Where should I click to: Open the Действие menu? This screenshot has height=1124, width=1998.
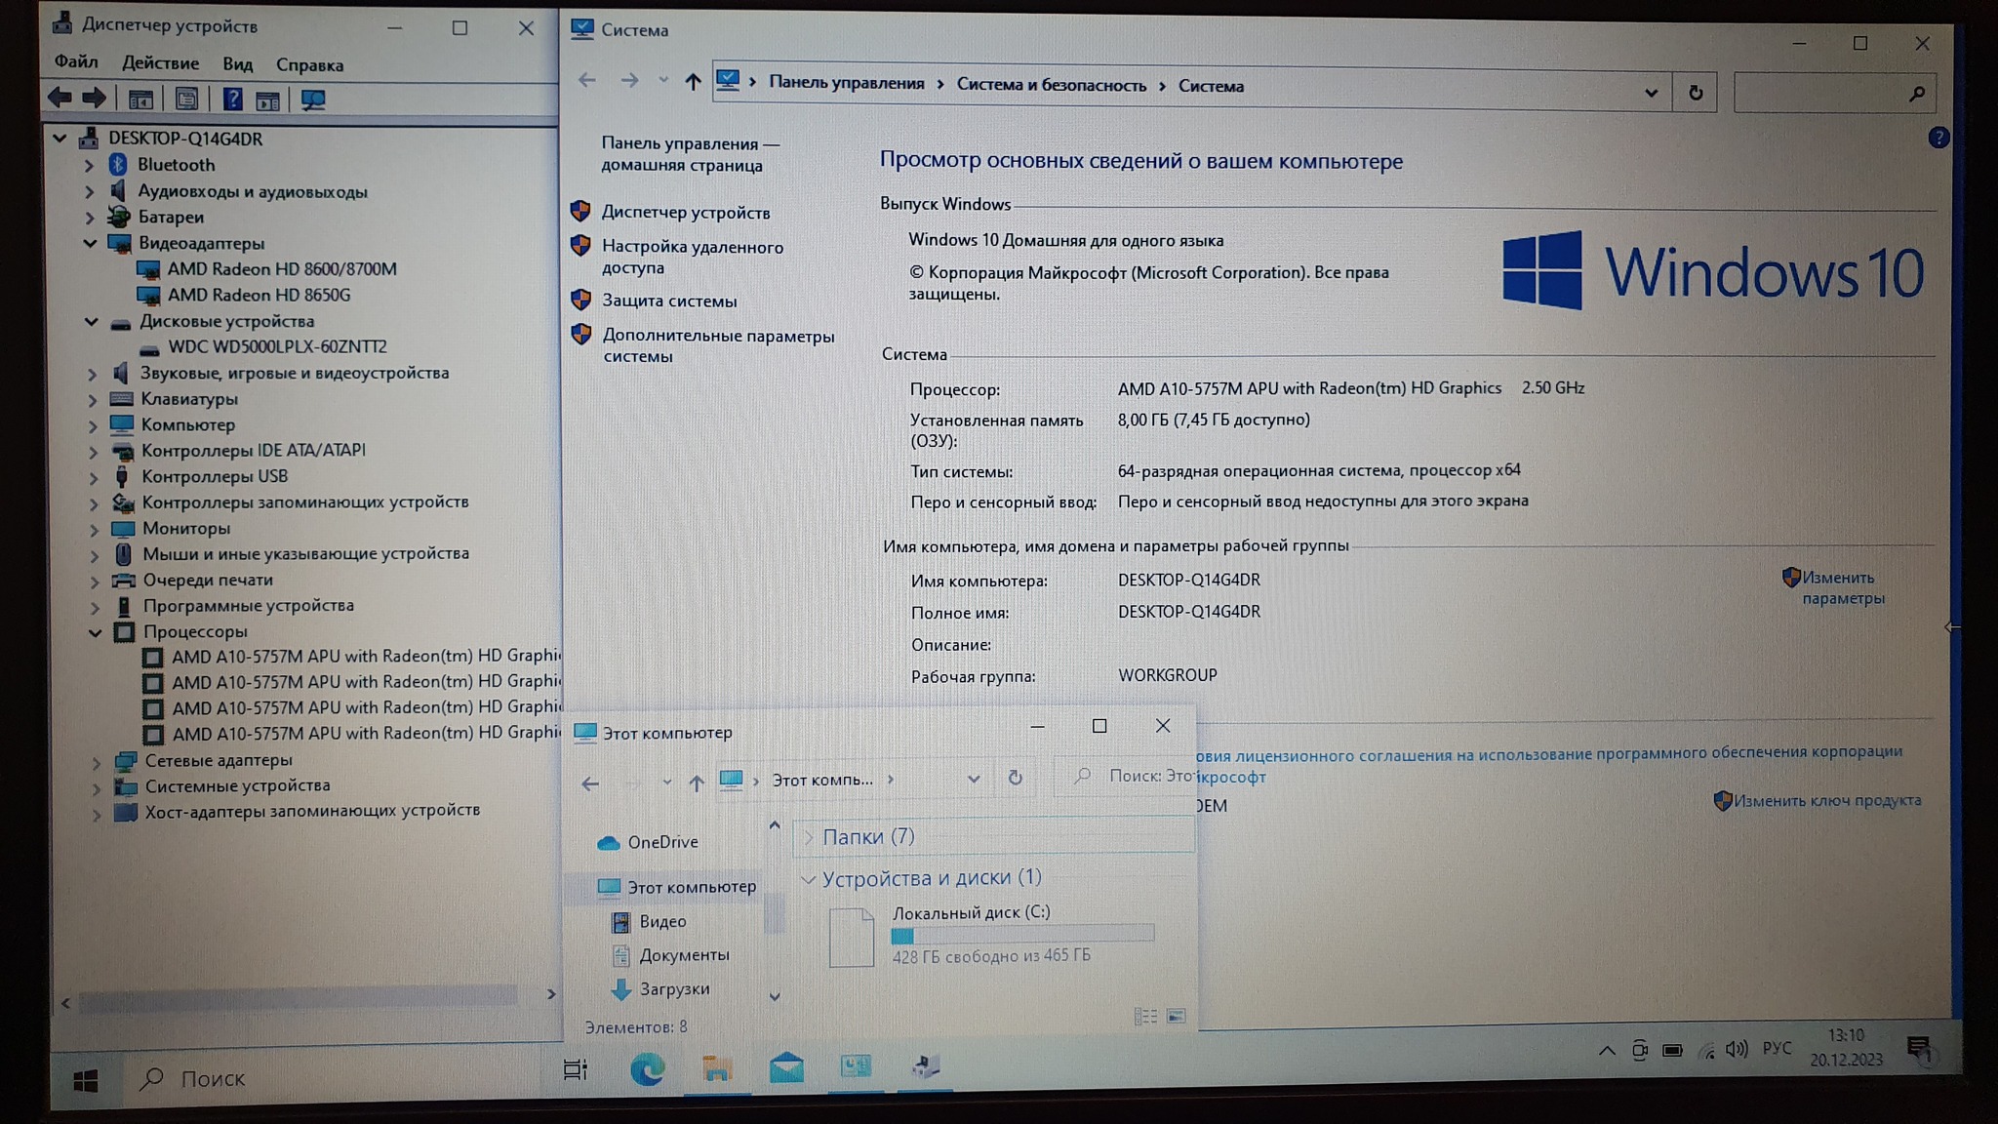(160, 63)
